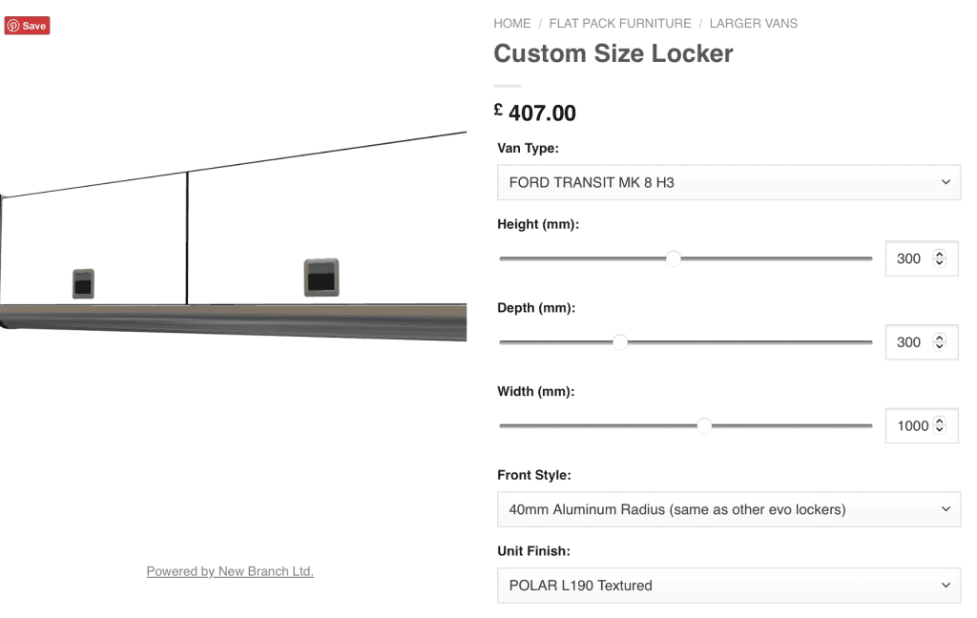The height and width of the screenshot is (618, 977).
Task: Select the Width value input field
Action: point(912,426)
